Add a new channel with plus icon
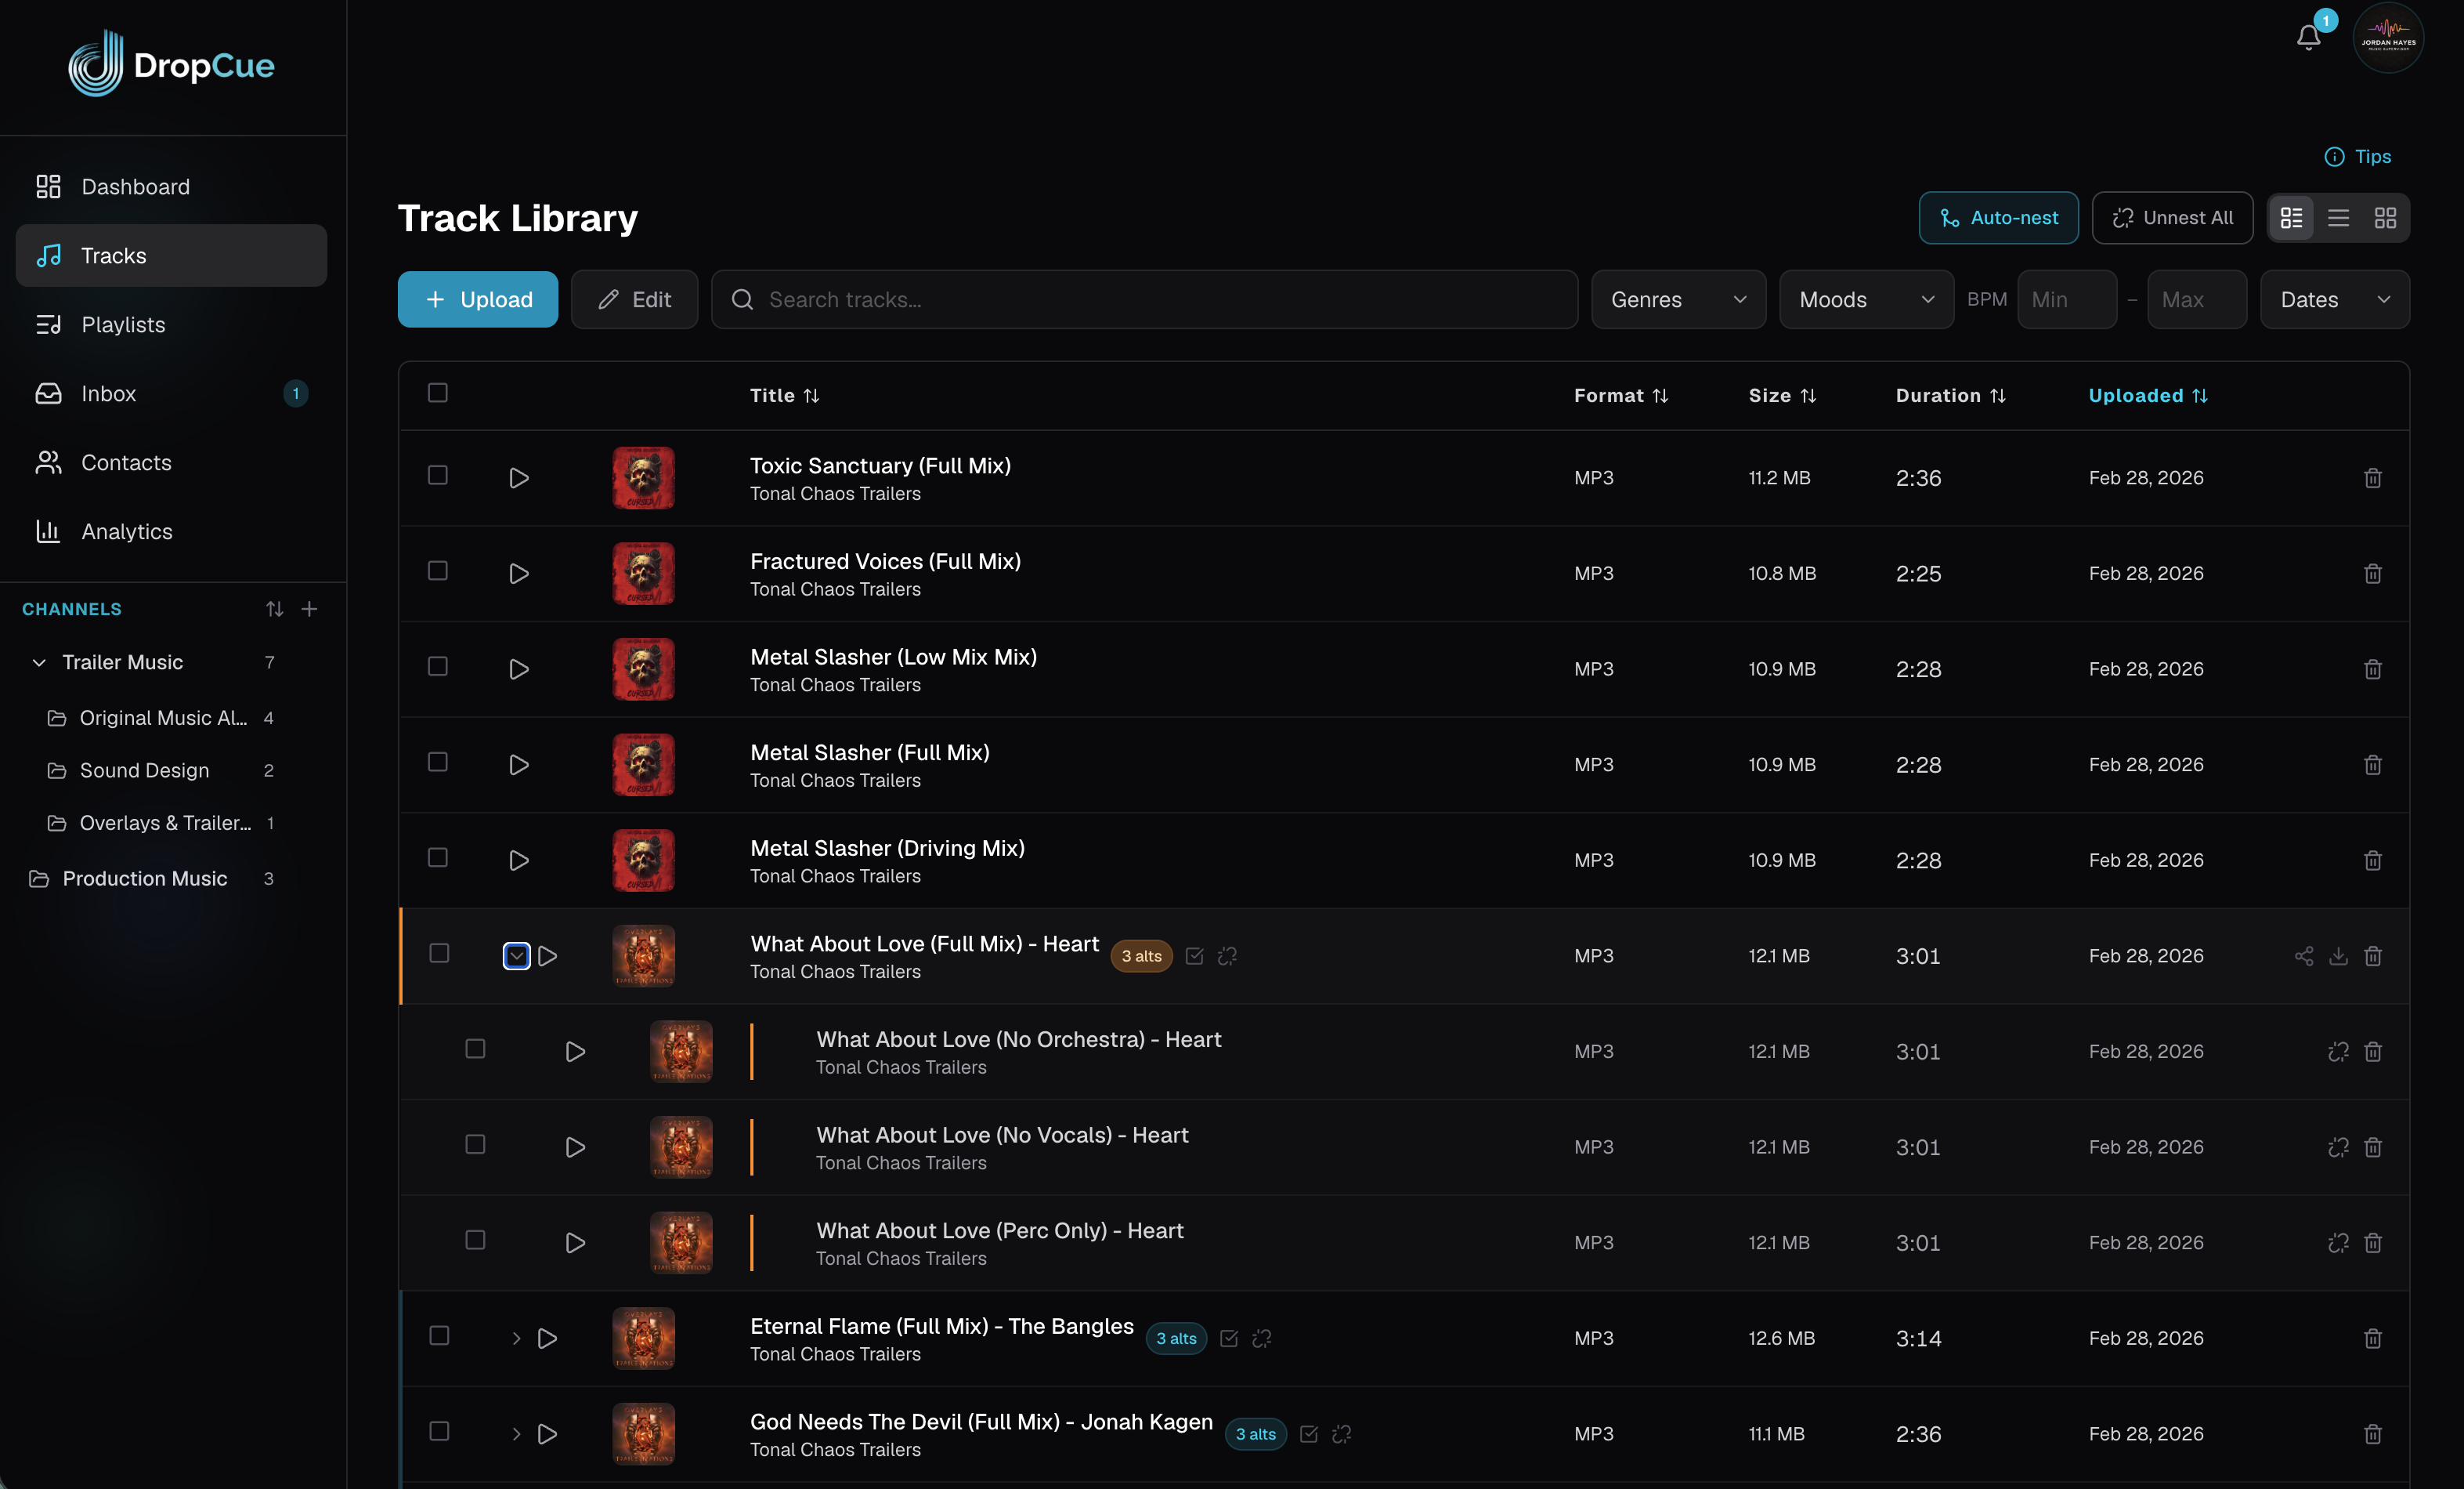This screenshot has height=1489, width=2464. click(x=310, y=608)
